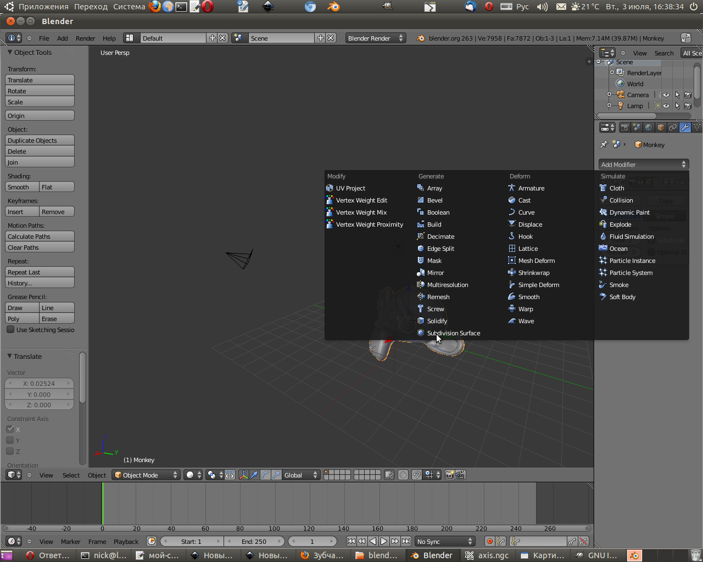Toggle automatic keyframe record button
This screenshot has height=562, width=703.
(490, 541)
